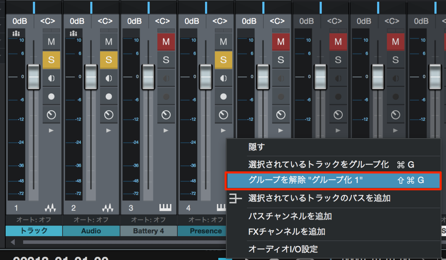Unmute the fifth channel strip
Viewport: 446px width, 260px height.
[281, 41]
